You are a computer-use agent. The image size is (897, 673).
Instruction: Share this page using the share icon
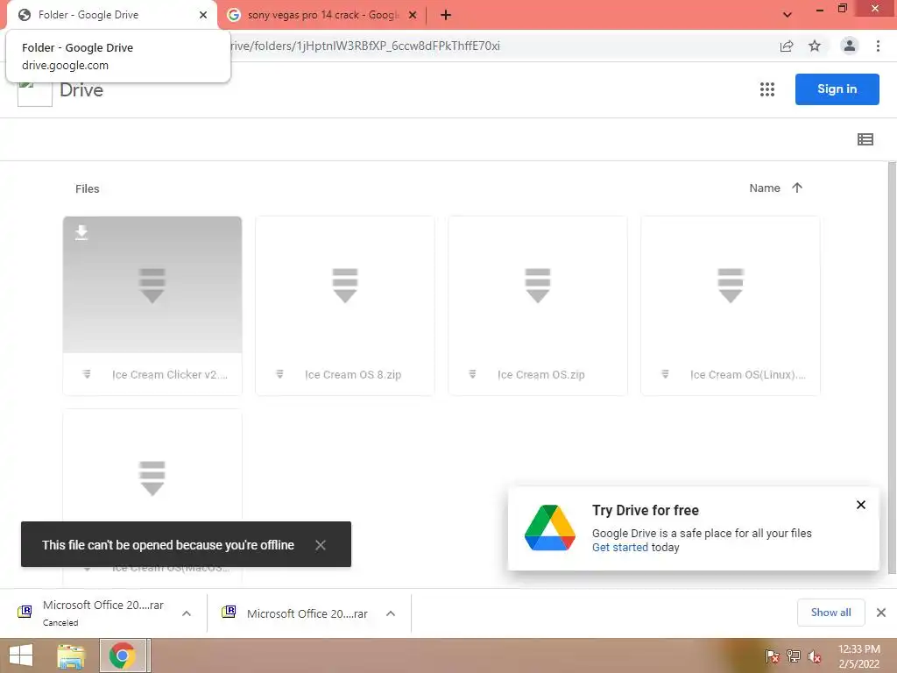tap(787, 46)
